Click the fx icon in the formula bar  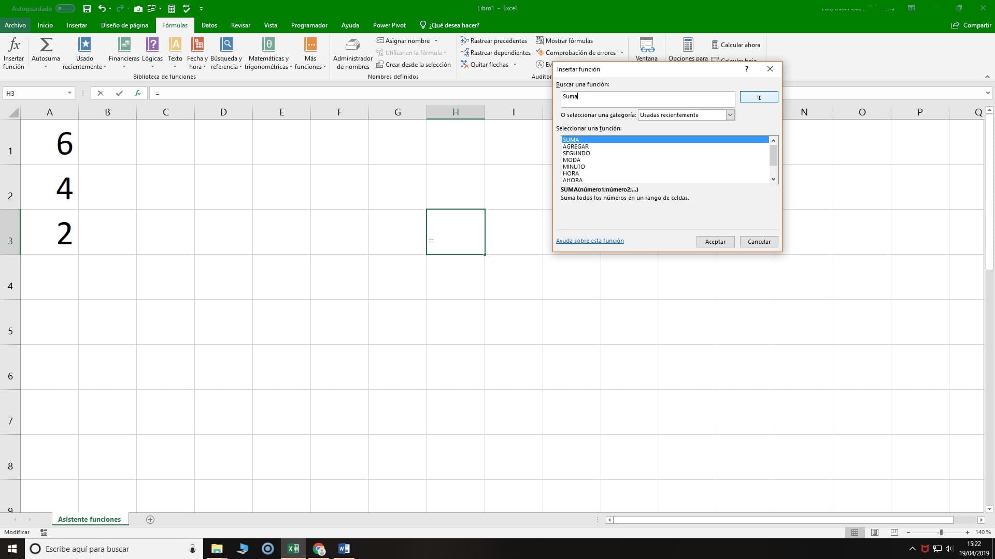(x=138, y=93)
